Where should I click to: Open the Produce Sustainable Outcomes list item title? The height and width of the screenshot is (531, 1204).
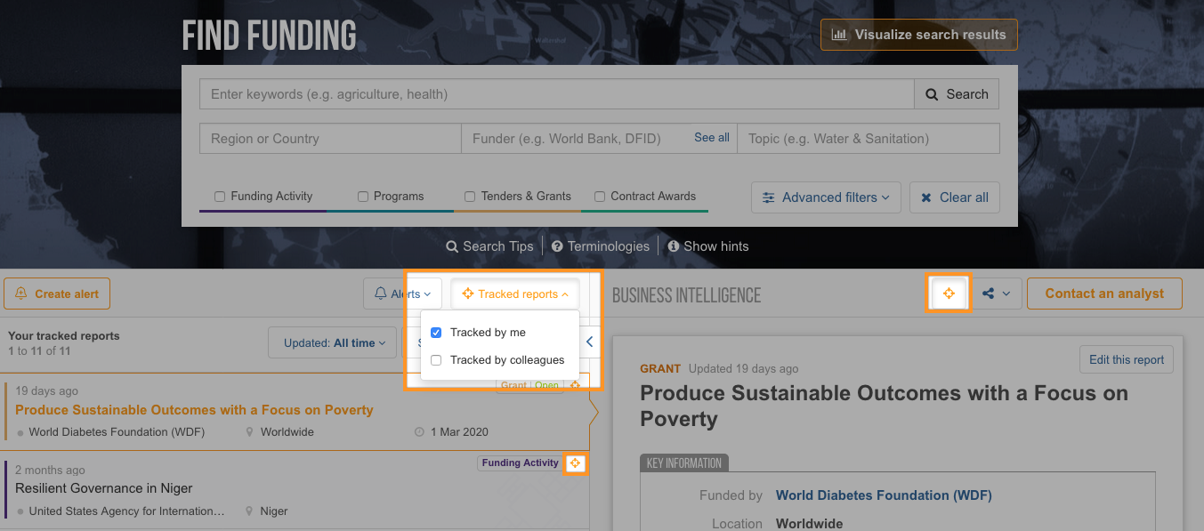(x=194, y=410)
